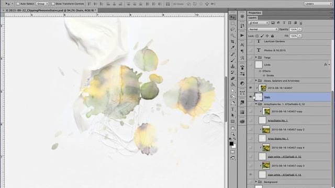335x188 pixels.
Task: Open the Linda workspace switcher dropdown
Action: [318, 4]
